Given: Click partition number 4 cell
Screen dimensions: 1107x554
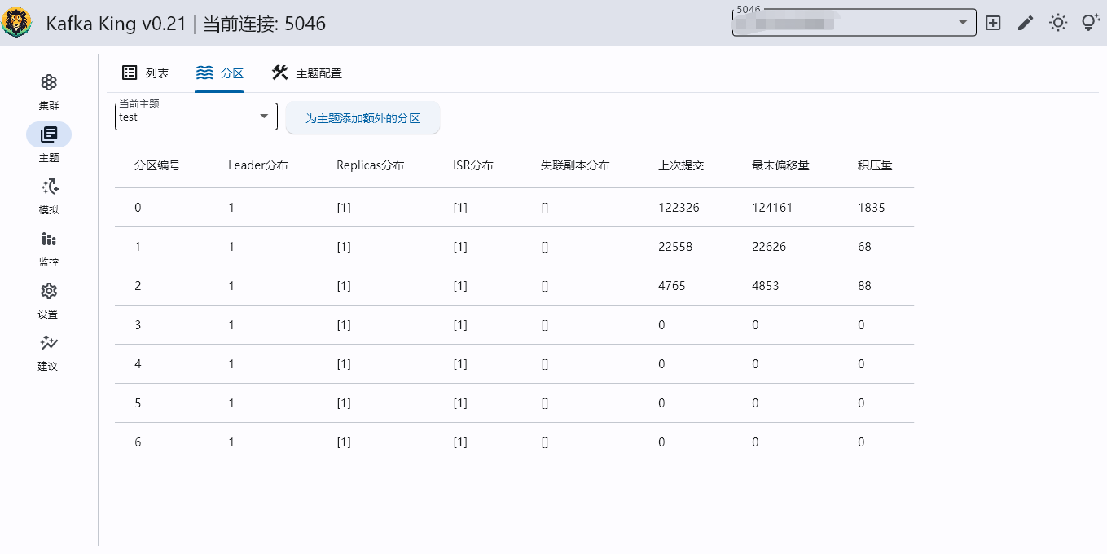Looking at the screenshot, I should [x=138, y=364].
